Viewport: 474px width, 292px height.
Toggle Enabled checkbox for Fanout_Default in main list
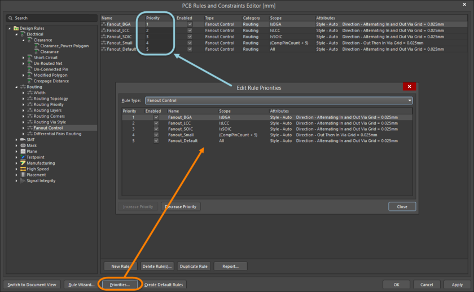tap(190, 49)
